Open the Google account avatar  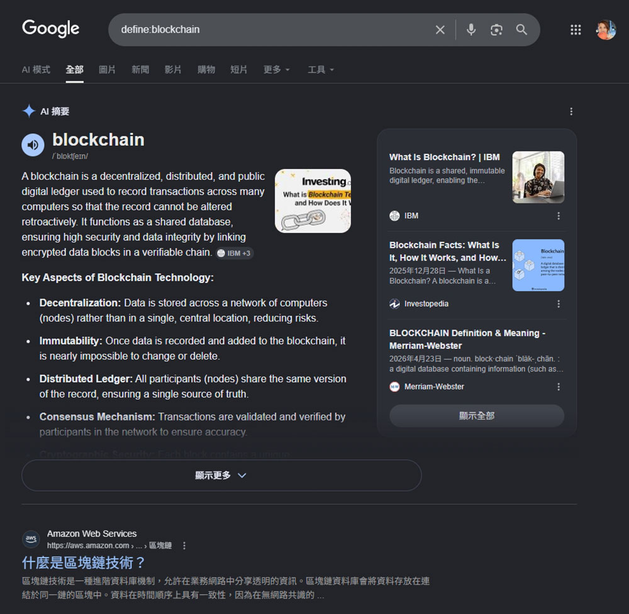point(606,30)
